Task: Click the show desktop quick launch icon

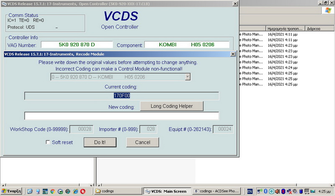Action: 38,191
